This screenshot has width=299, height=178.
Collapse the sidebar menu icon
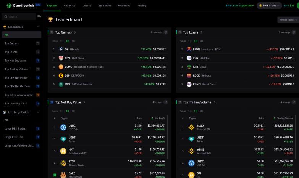(x=39, y=16)
